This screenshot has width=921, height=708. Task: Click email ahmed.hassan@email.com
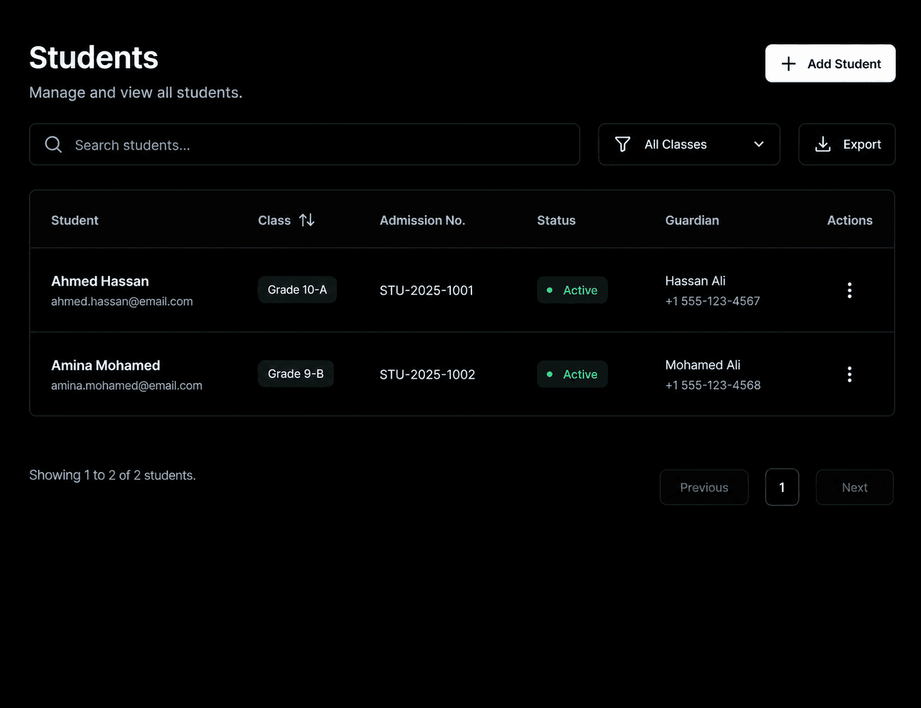122,301
